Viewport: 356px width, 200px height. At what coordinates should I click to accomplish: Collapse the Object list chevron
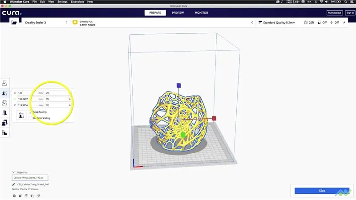click(13, 172)
